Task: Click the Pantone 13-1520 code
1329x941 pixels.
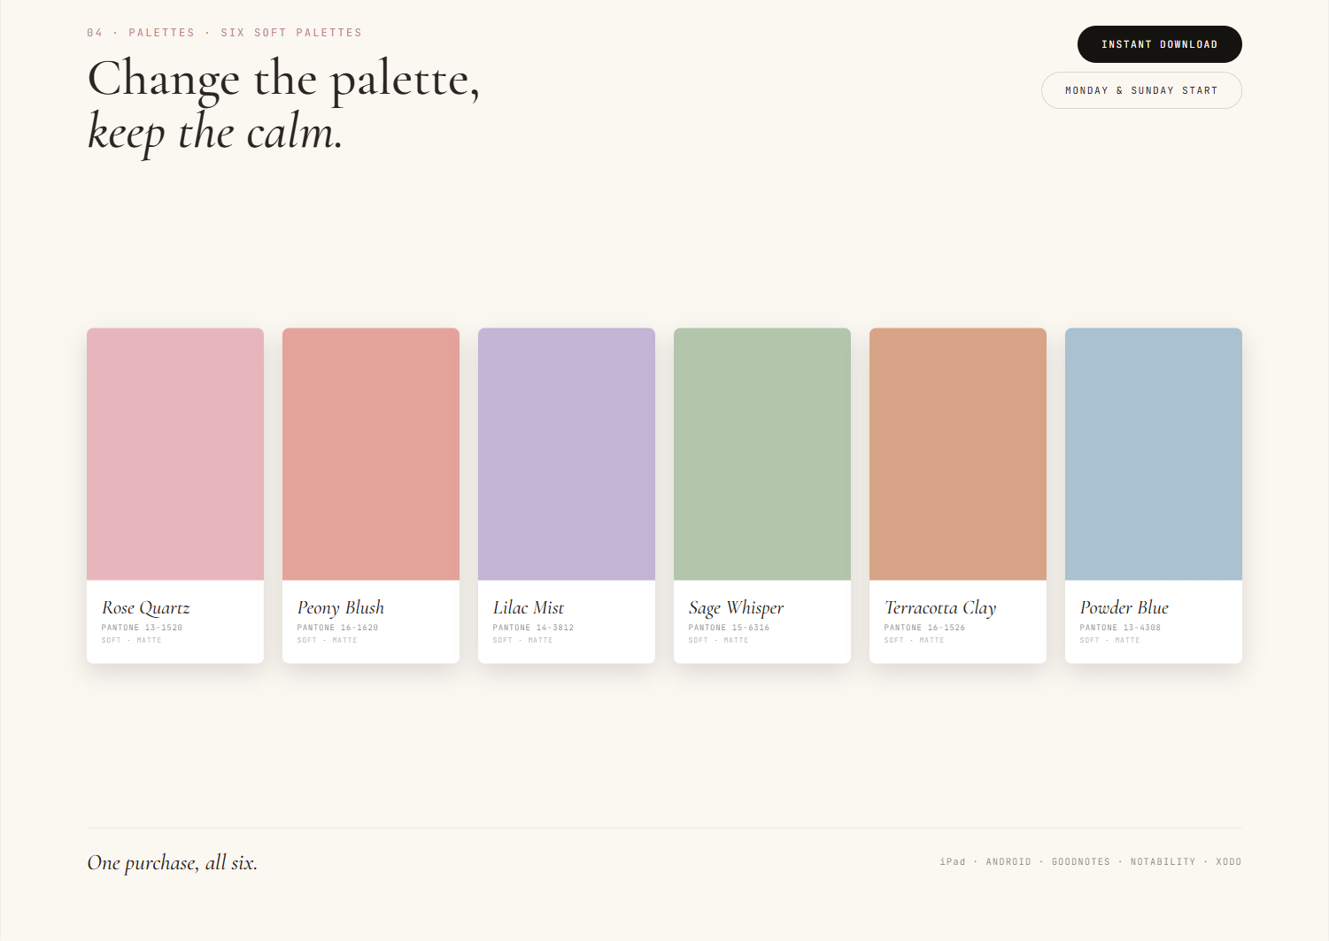Action: coord(142,628)
